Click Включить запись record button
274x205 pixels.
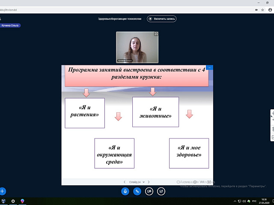point(162,19)
